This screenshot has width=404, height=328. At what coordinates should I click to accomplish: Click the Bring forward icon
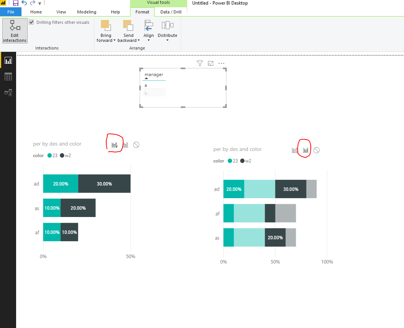[106, 25]
